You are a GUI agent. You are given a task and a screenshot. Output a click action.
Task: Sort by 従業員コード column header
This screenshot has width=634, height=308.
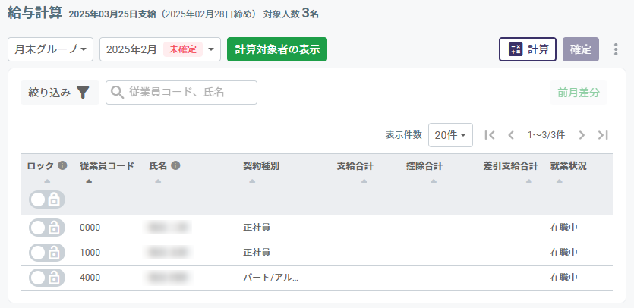(106, 166)
